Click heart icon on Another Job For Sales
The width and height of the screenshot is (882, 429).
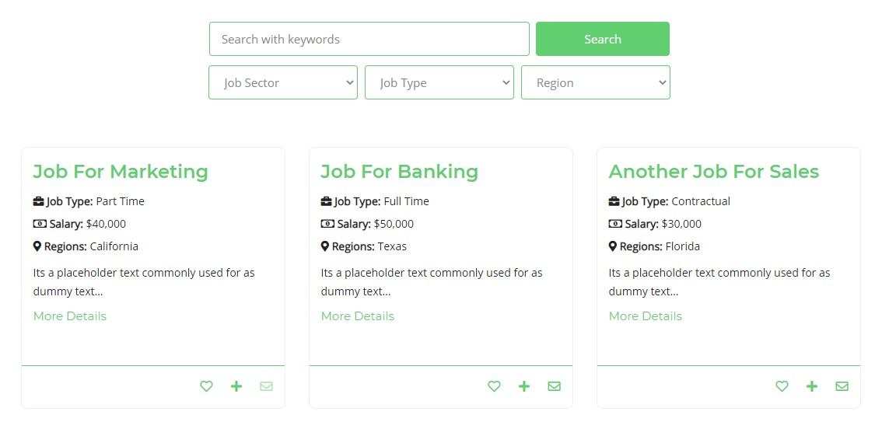click(x=782, y=386)
